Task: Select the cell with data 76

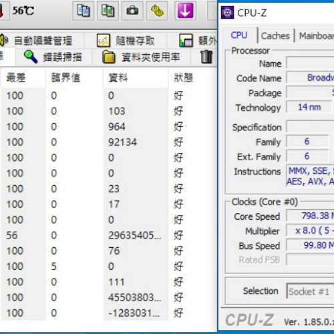Action: pos(114,251)
